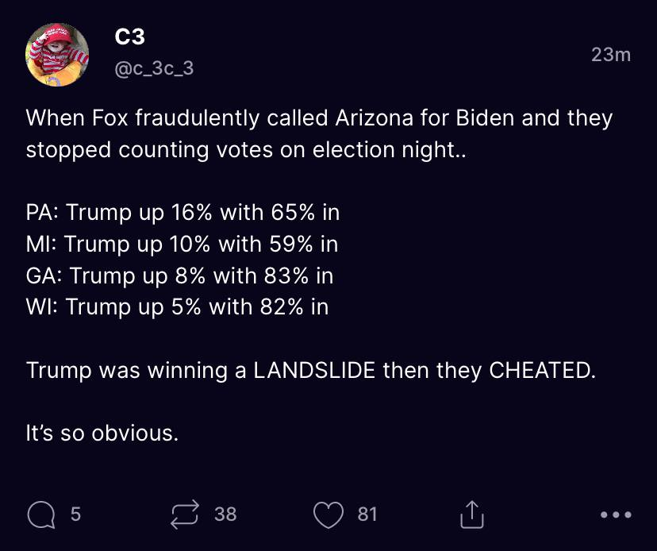Click the share upload icon
Screen dimensions: 657x551
471,515
